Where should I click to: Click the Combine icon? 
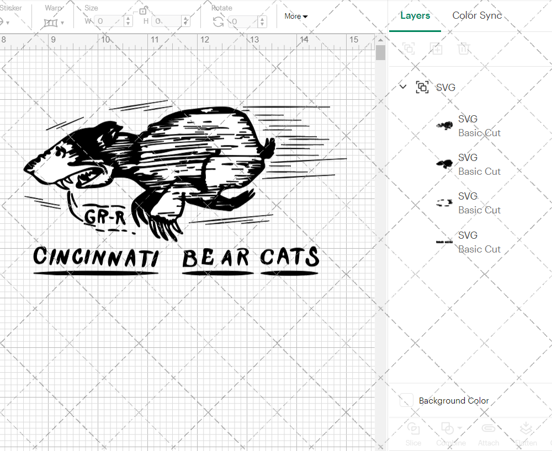[448, 428]
